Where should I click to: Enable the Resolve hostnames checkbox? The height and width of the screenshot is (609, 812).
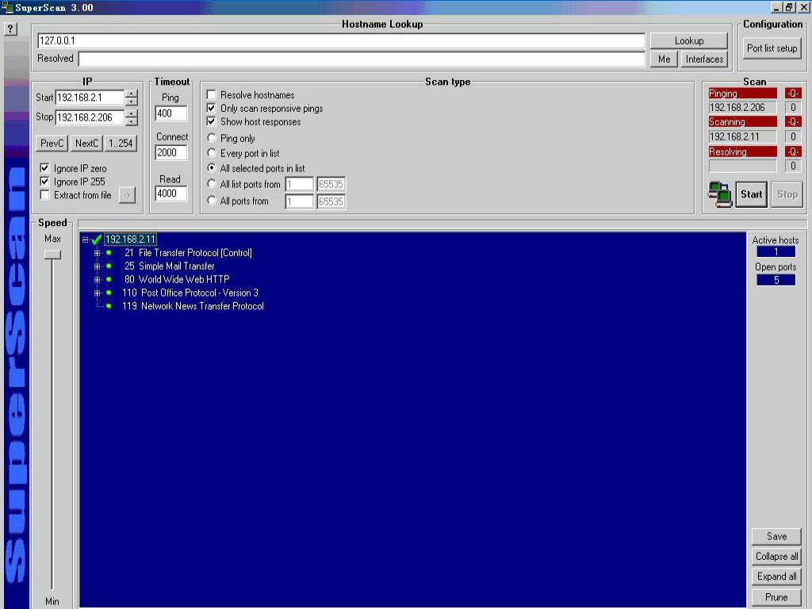point(211,95)
